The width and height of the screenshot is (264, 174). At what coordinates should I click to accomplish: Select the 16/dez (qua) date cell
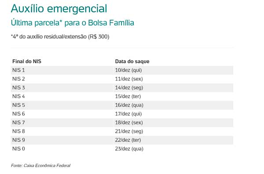[129, 105]
